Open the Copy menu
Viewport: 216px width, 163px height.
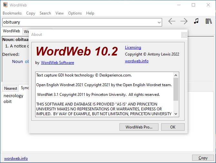tap(31, 13)
